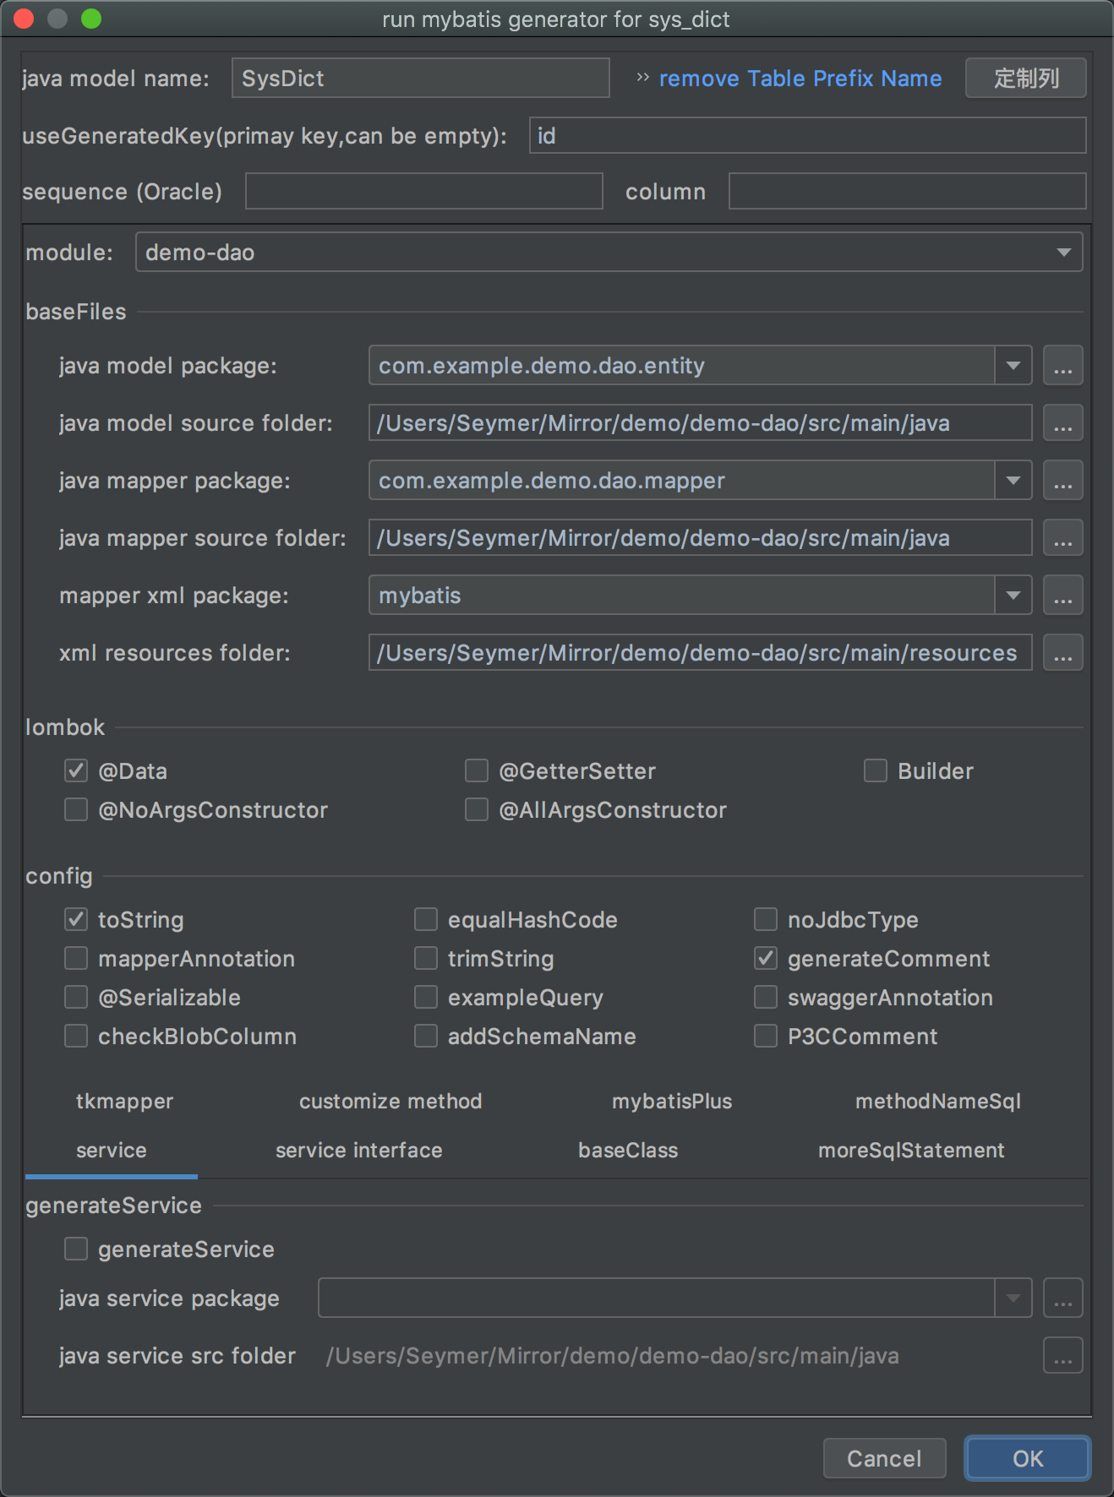This screenshot has width=1114, height=1497.
Task: Browse for java service package
Action: click(x=1062, y=1298)
